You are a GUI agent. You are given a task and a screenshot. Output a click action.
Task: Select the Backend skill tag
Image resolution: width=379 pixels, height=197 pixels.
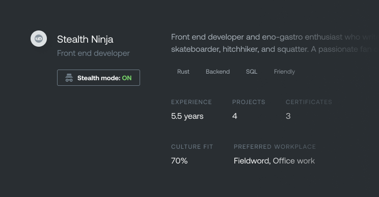tap(218, 72)
